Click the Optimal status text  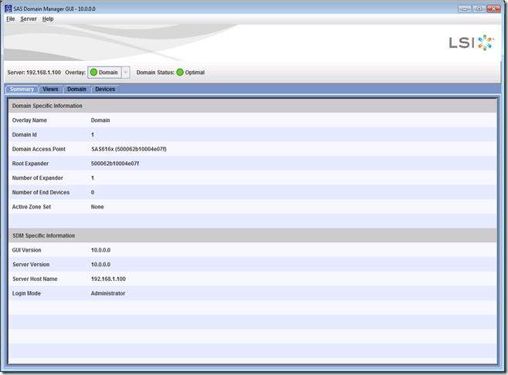pyautogui.click(x=195, y=73)
